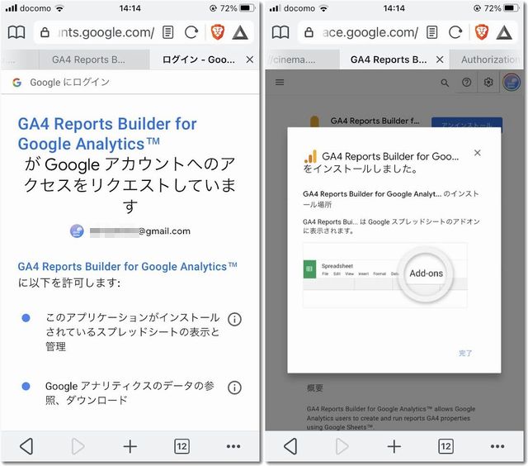Open Brave Shields lion icon in right phone
528x466 pixels.
(482, 32)
